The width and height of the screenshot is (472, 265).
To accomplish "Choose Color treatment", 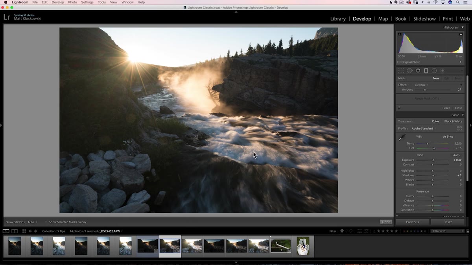I will click(x=435, y=122).
